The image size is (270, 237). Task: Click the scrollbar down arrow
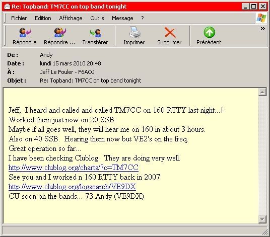point(262,219)
